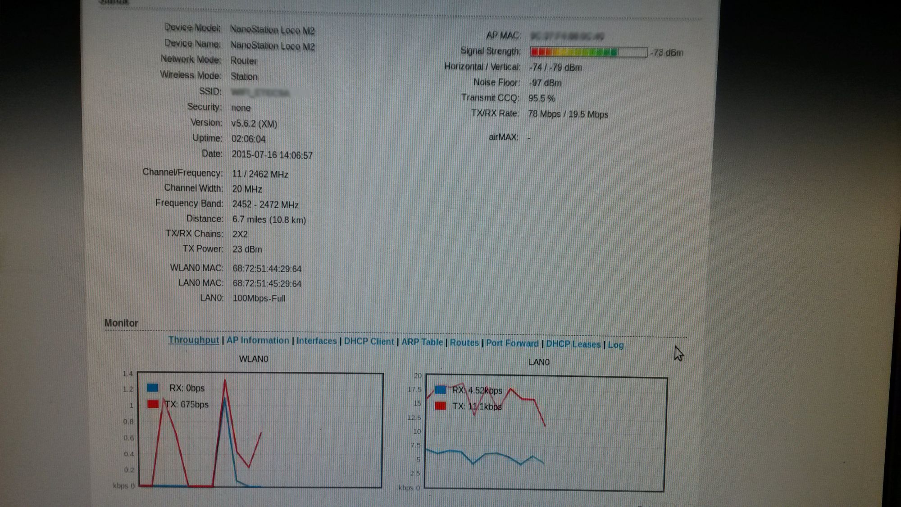Screen dimensions: 901x507
Task: Open the AP Information link
Action: point(258,340)
